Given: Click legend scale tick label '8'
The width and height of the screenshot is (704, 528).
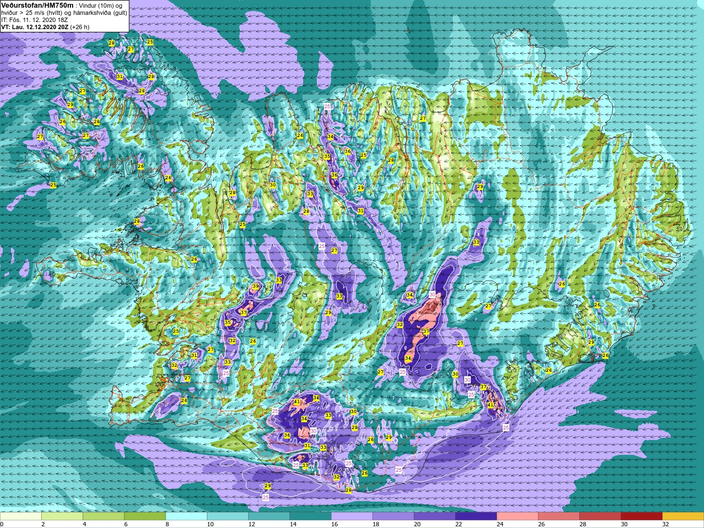Looking at the screenshot, I should pos(166,524).
